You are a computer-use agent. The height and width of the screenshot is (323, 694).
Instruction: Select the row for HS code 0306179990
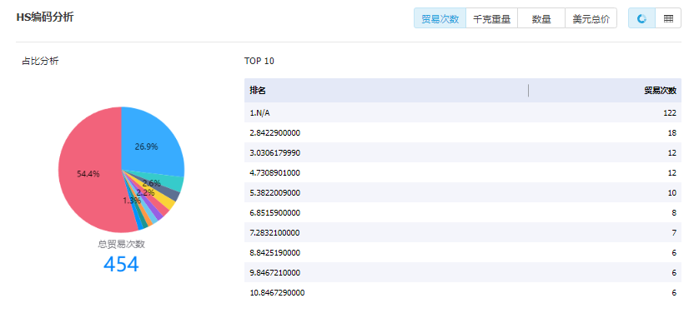click(x=463, y=152)
